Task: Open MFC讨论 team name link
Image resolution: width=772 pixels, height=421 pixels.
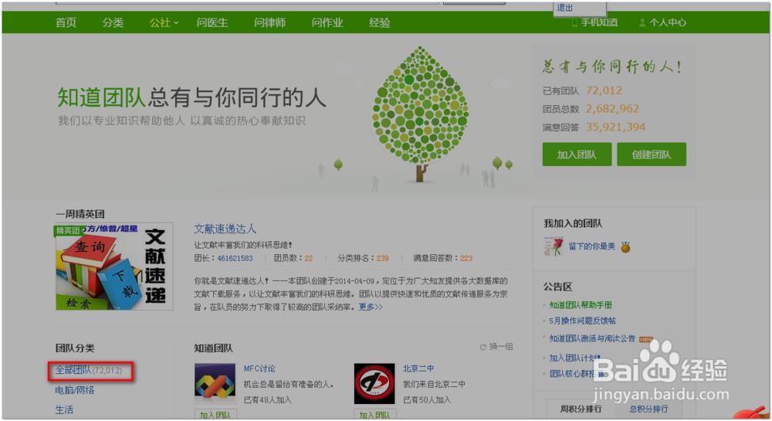Action: pos(259,368)
